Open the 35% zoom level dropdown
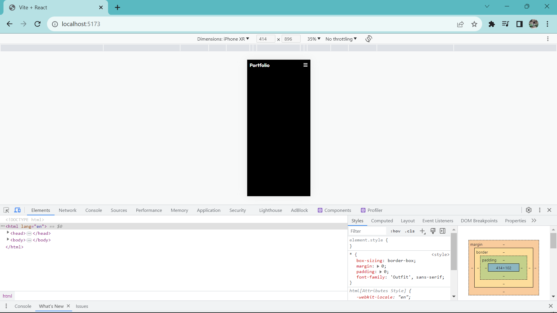This screenshot has height=313, width=557. (313, 39)
